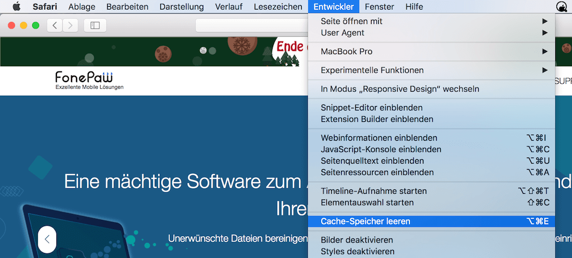The width and height of the screenshot is (572, 258).
Task: Go back with the Safari back arrow
Action: (x=55, y=25)
